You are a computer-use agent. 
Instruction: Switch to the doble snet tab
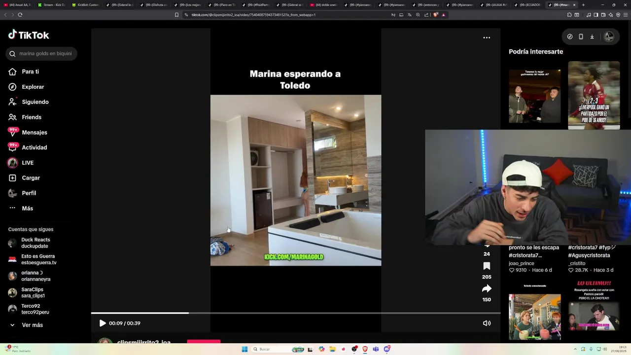point(324,5)
